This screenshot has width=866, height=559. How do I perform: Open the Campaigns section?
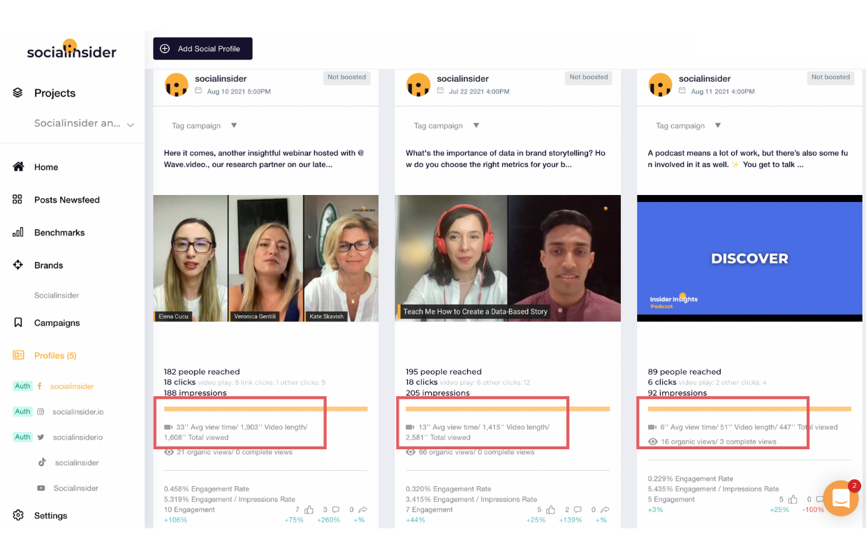57,323
